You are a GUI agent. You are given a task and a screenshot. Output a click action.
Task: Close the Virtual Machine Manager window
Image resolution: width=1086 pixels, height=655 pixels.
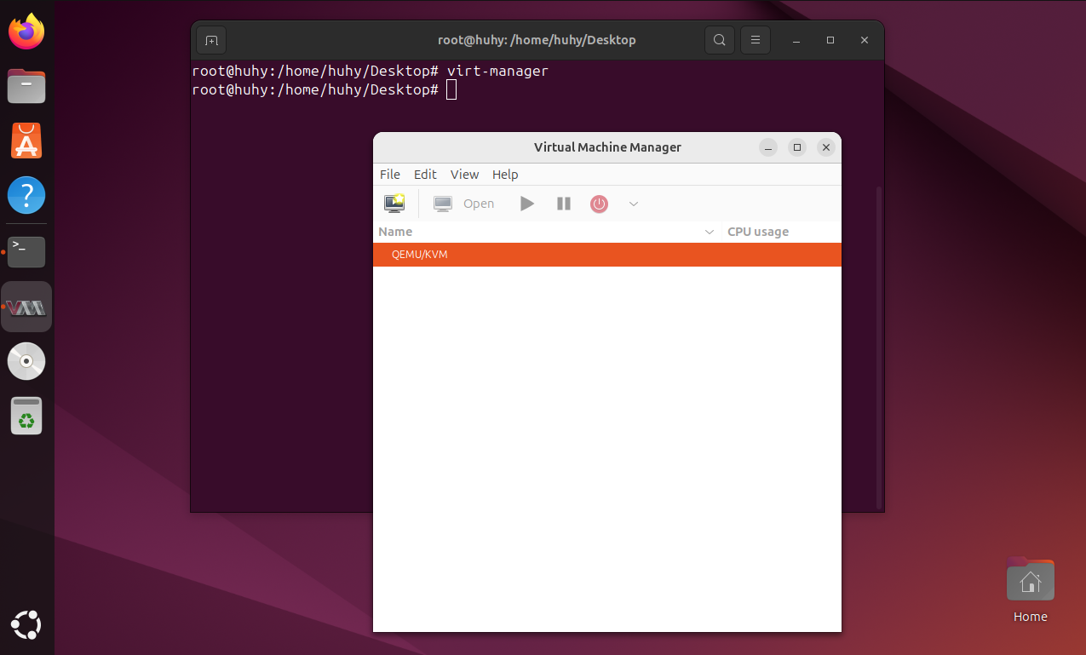pyautogui.click(x=826, y=147)
